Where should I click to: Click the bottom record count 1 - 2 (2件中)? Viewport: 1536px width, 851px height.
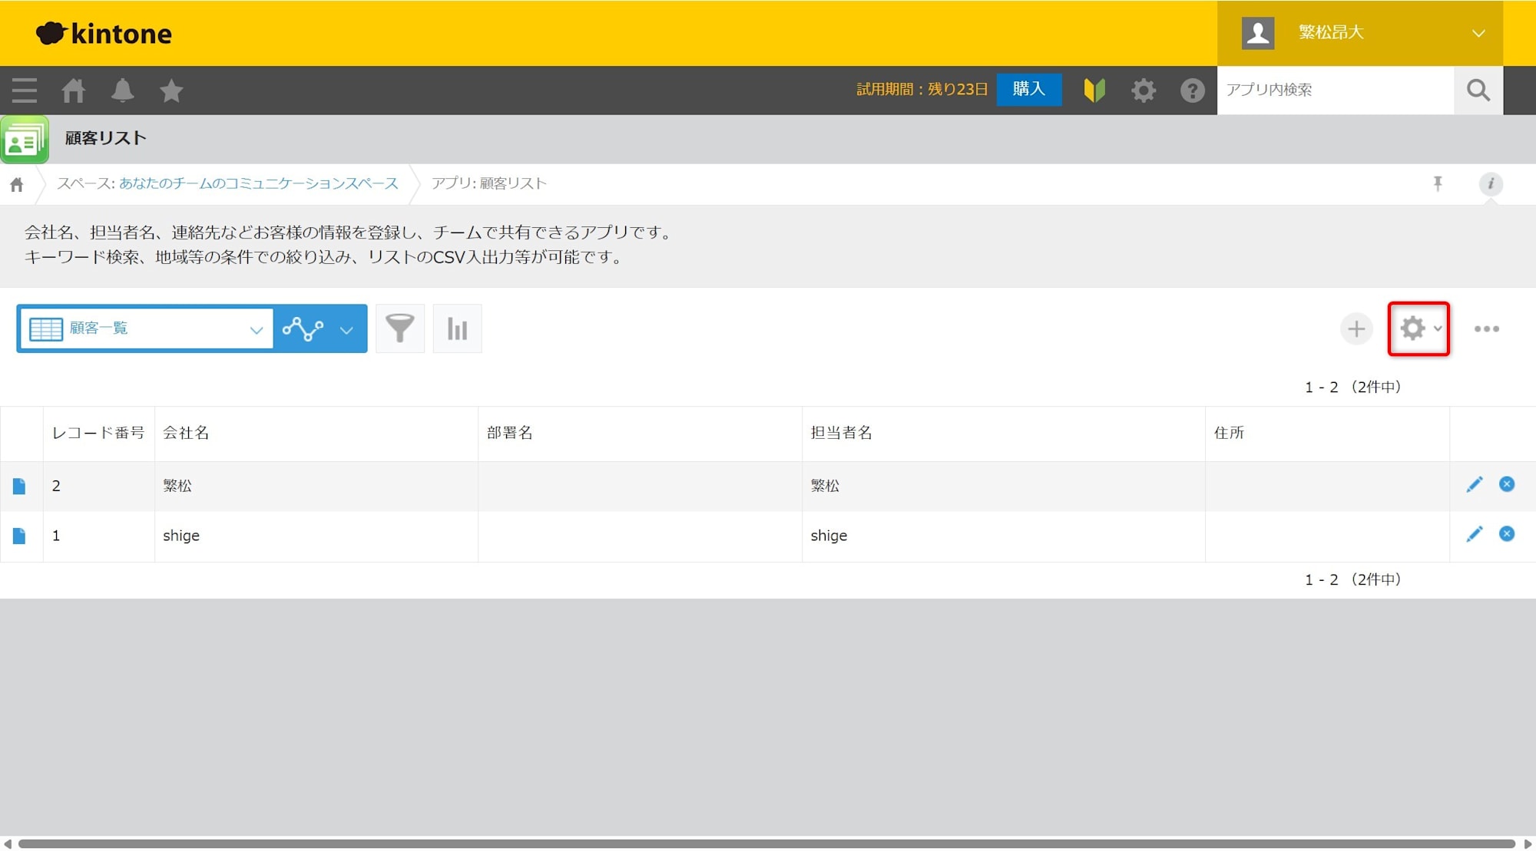[1353, 579]
